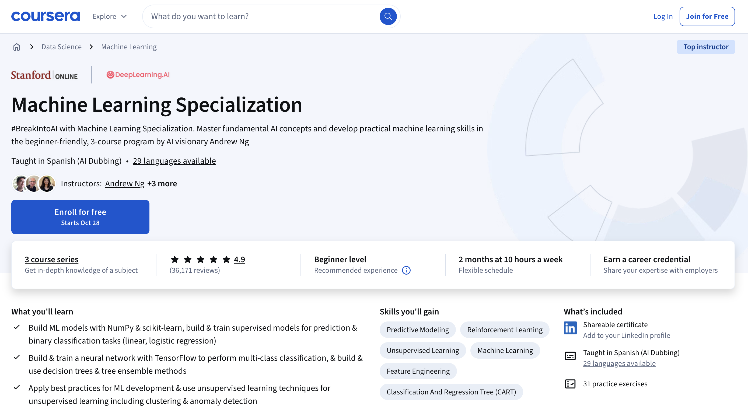Click the search magnifier icon
748x406 pixels.
(x=388, y=16)
